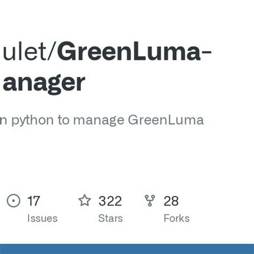Click the bold GreenLuma- repository name
Screen dimensions: 254x254
(x=135, y=51)
